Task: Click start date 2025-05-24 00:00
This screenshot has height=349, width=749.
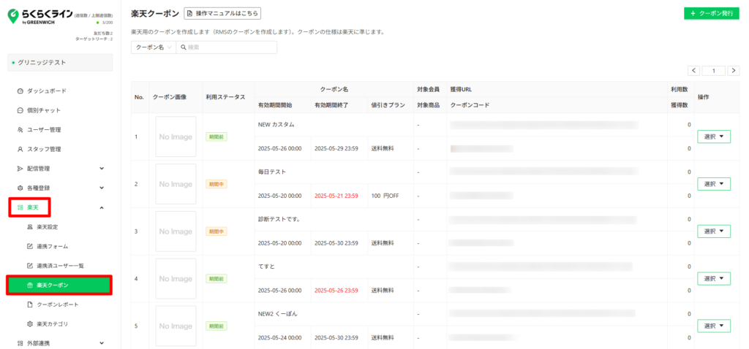Action: [x=280, y=337]
